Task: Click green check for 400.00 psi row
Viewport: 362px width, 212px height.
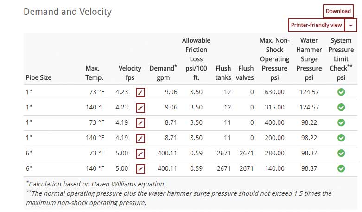Action: (341, 122)
